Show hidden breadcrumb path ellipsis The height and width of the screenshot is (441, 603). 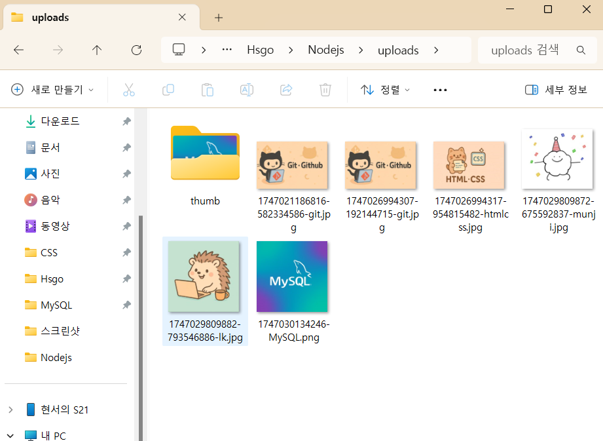[227, 50]
